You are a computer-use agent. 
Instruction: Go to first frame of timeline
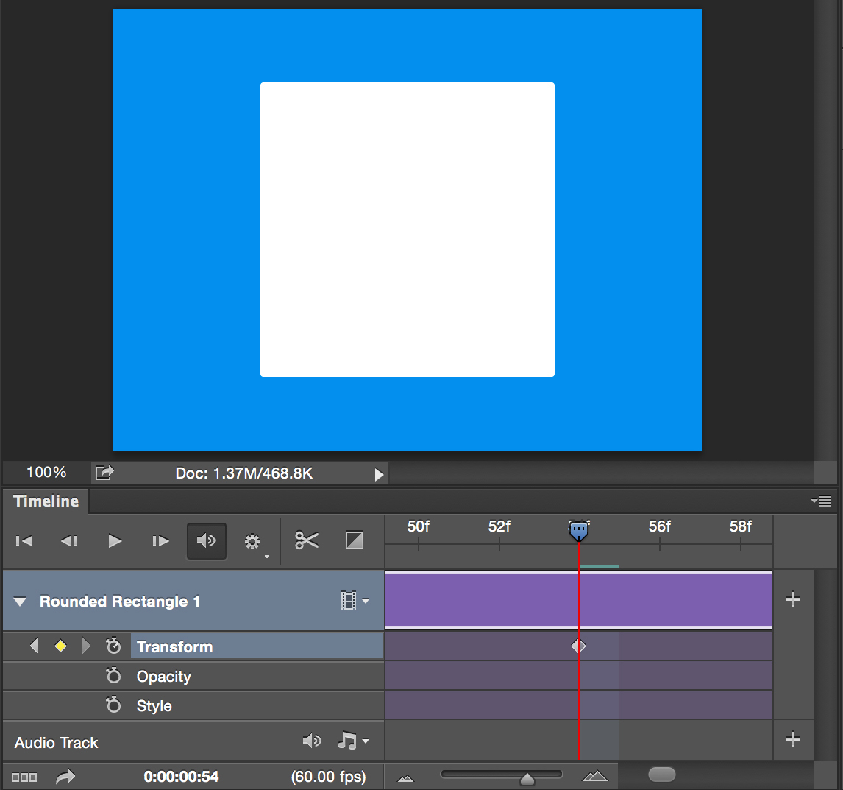click(24, 541)
